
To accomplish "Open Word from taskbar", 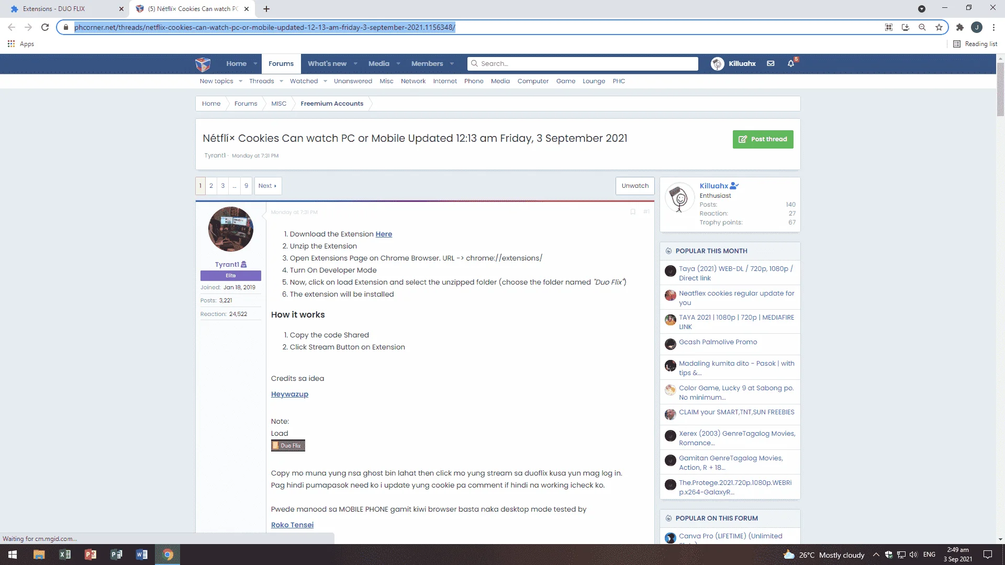I will coord(142,555).
